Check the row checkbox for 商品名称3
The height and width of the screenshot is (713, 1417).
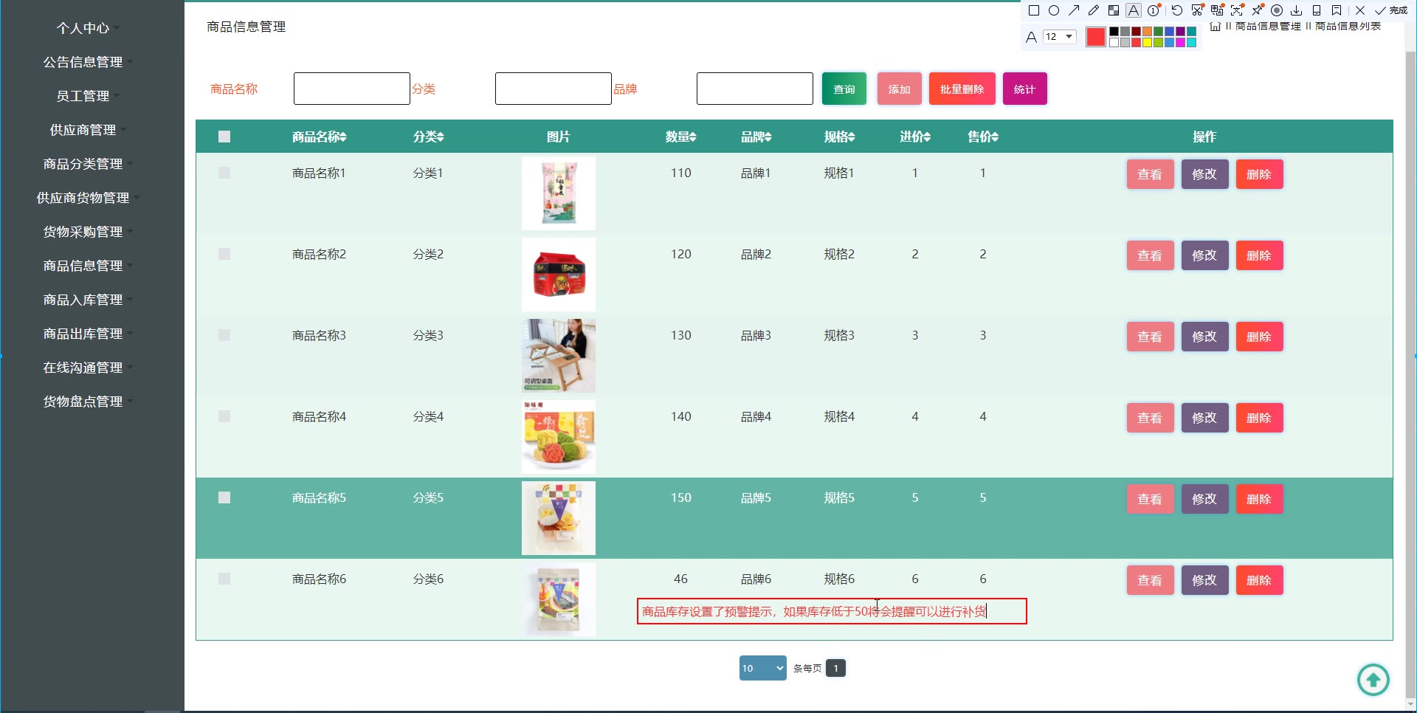(224, 335)
